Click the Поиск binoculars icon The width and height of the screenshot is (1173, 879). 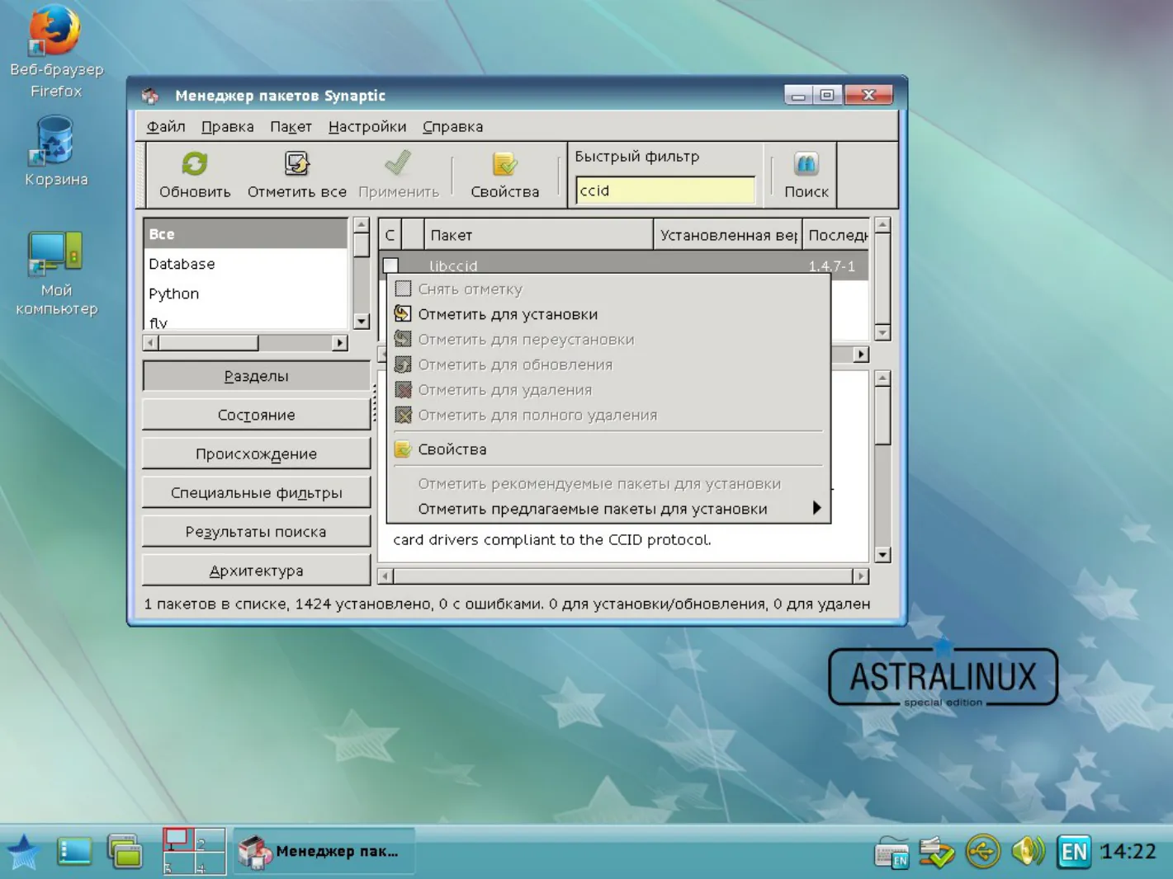[806, 164]
